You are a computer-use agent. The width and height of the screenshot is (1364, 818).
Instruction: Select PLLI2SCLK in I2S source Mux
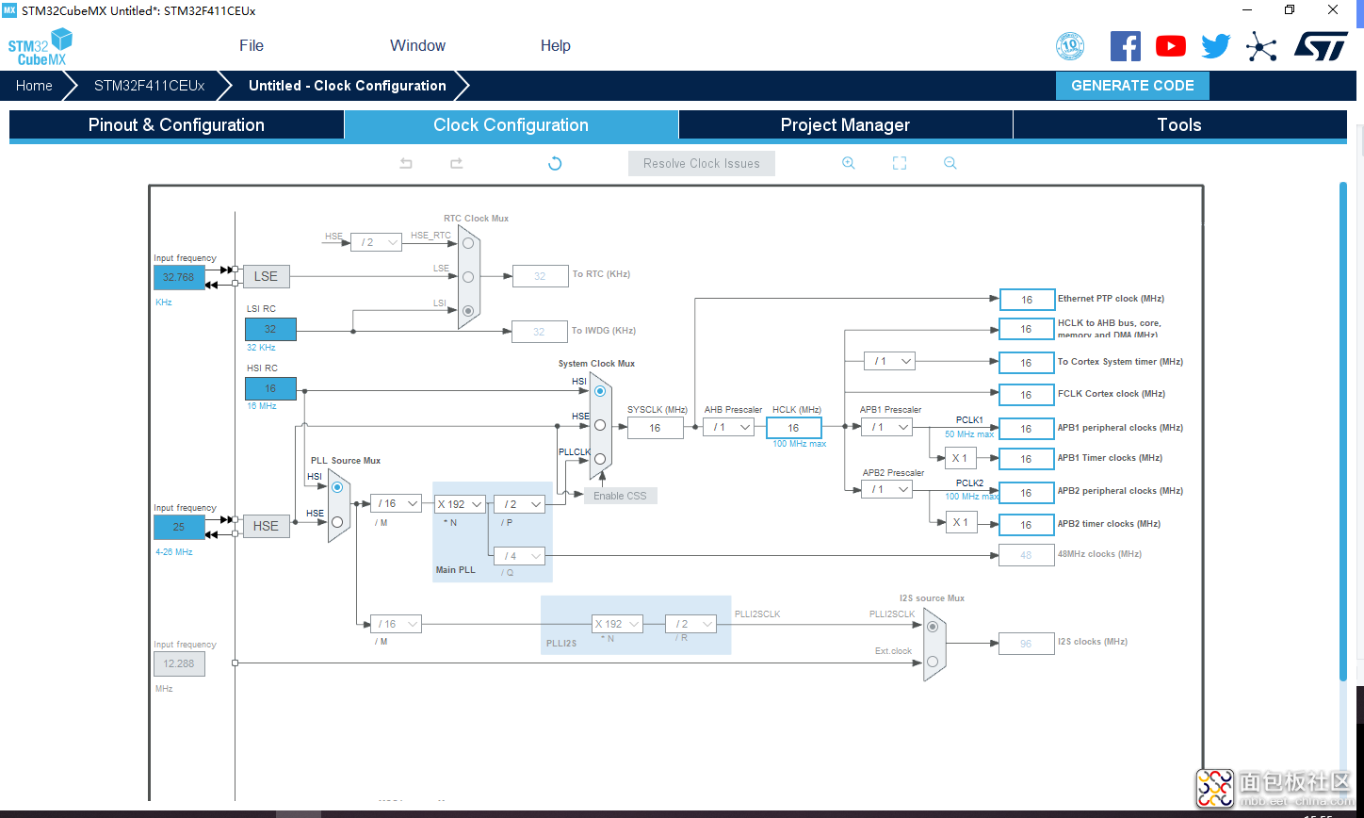click(933, 627)
